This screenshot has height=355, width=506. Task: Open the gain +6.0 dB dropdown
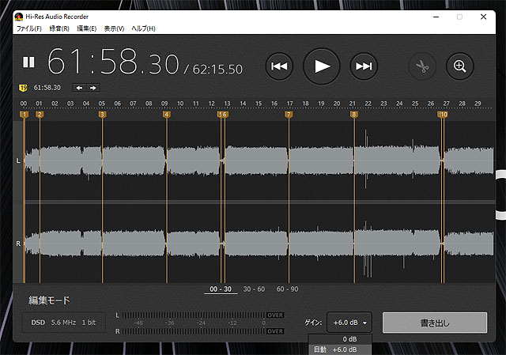click(x=349, y=323)
